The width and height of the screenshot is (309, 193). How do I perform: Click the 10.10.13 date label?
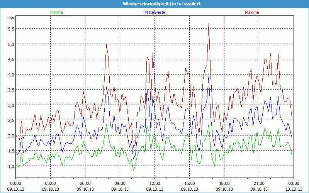coord(294,189)
